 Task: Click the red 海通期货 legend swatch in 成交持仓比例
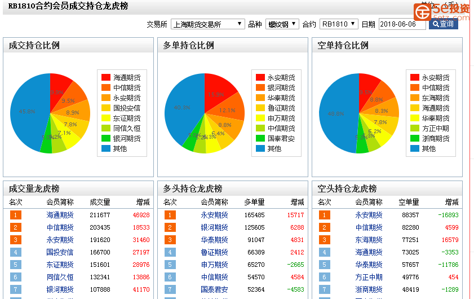[106, 77]
